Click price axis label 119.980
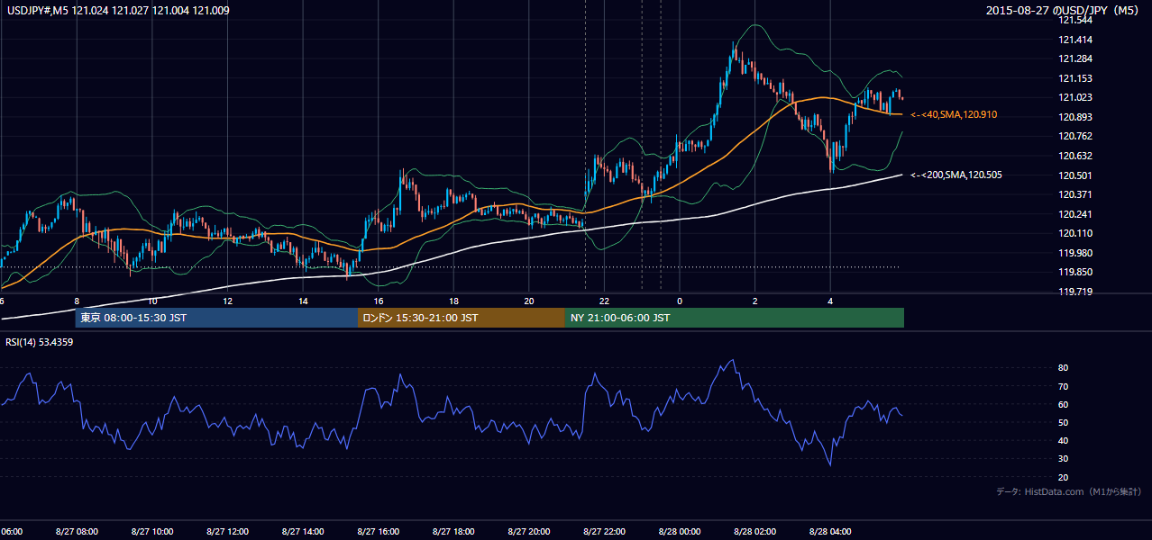 [x=1074, y=254]
